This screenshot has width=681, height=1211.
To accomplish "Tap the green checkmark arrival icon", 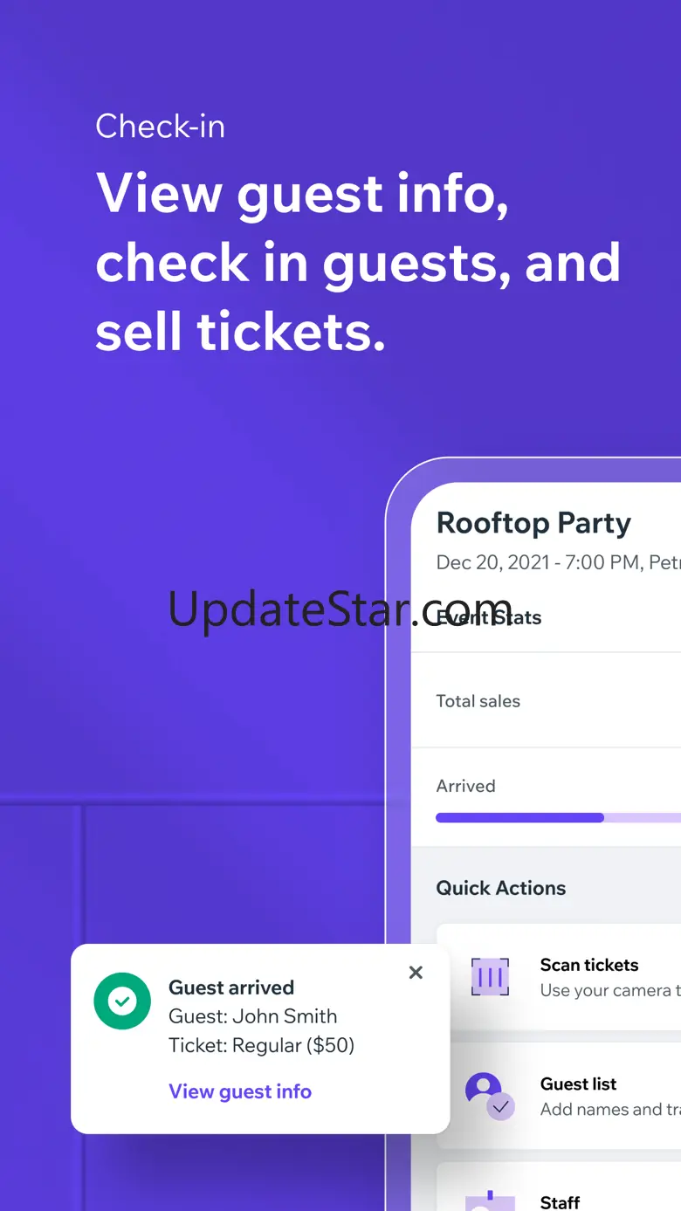I will pos(122,1001).
